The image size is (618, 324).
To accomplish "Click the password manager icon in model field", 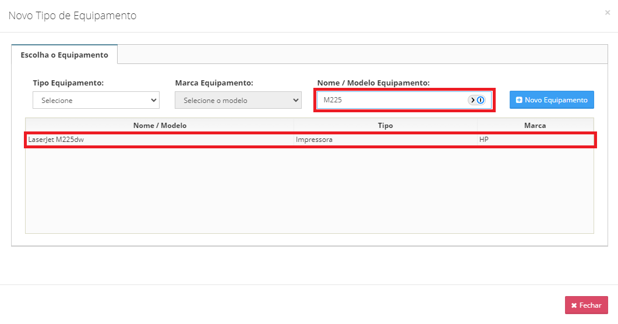I will tap(476, 100).
